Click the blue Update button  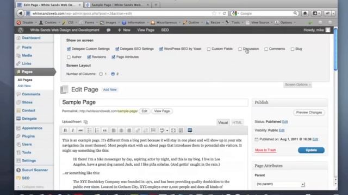(311, 151)
